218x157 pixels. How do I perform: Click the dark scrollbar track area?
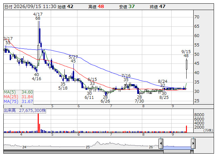coord(83,152)
